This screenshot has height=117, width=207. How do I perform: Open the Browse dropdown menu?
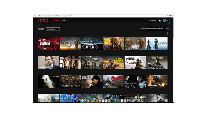pyautogui.click(x=56, y=21)
